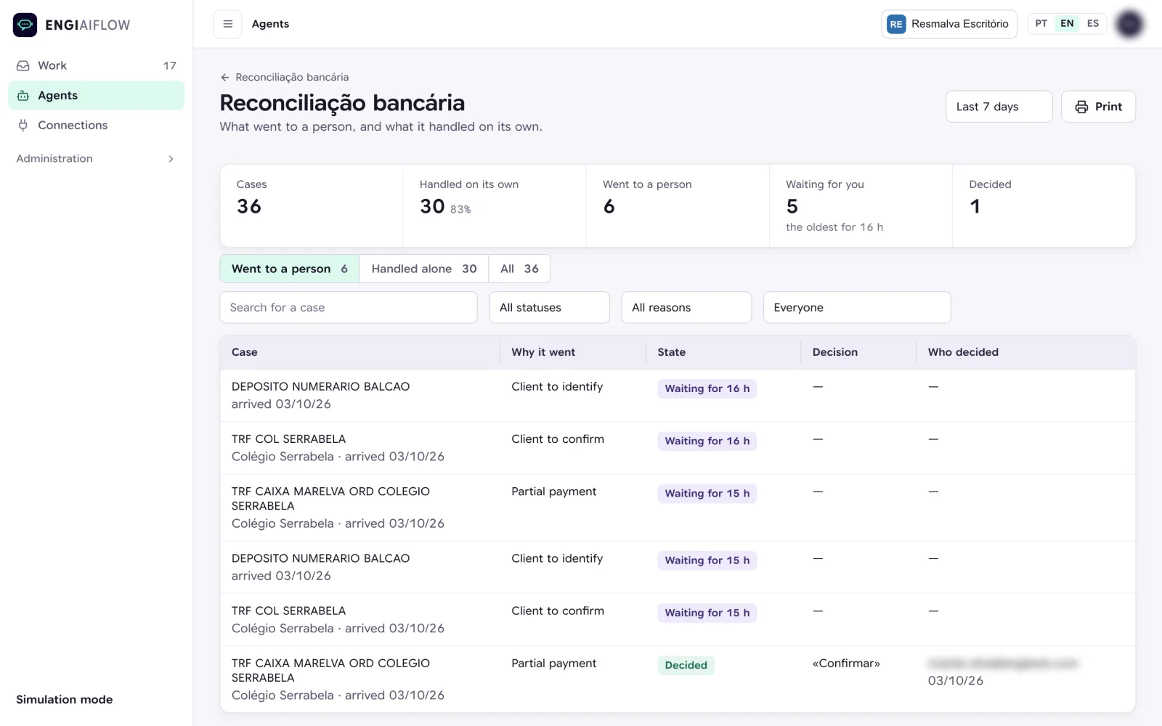This screenshot has width=1162, height=726.
Task: Select the Agents robot icon
Action: (x=23, y=95)
